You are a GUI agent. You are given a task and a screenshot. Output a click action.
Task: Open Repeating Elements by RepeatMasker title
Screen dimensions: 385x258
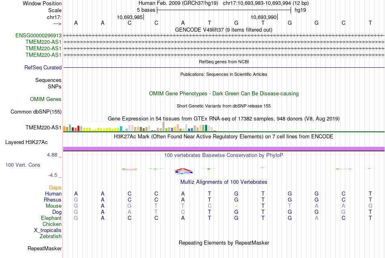[224, 243]
